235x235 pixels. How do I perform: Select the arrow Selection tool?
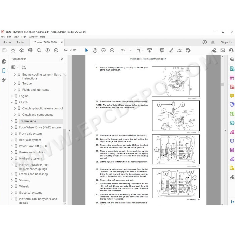(86, 50)
